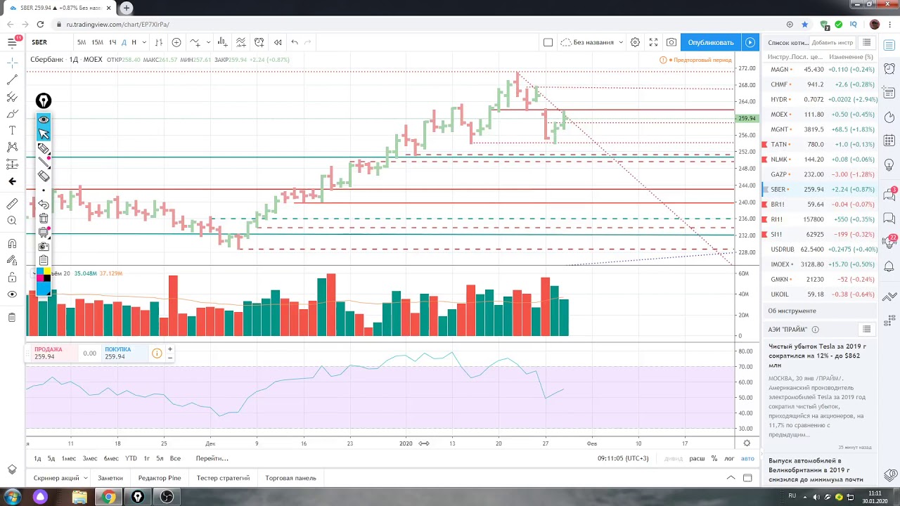
Task: Open the Редактор Pine tab
Action: [160, 478]
